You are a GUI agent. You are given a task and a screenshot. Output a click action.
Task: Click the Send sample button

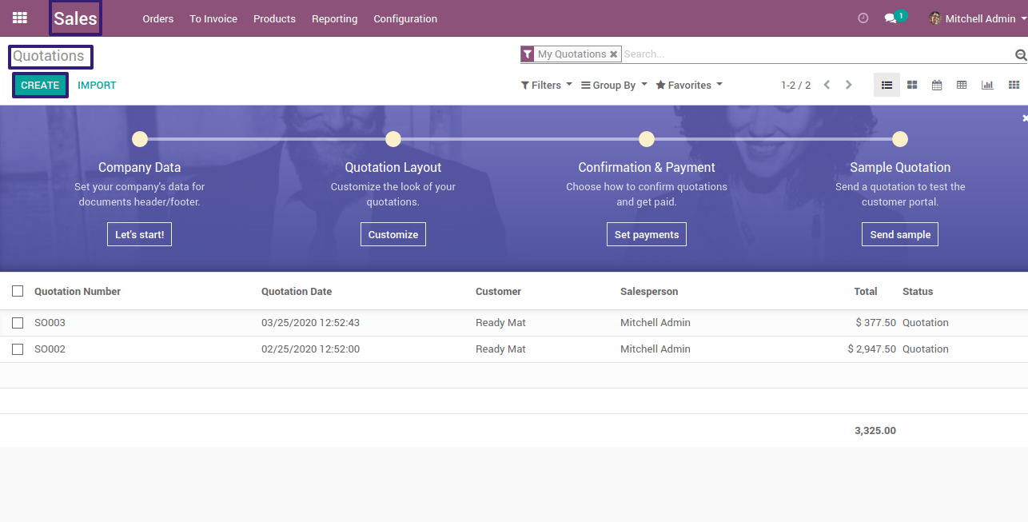click(900, 234)
